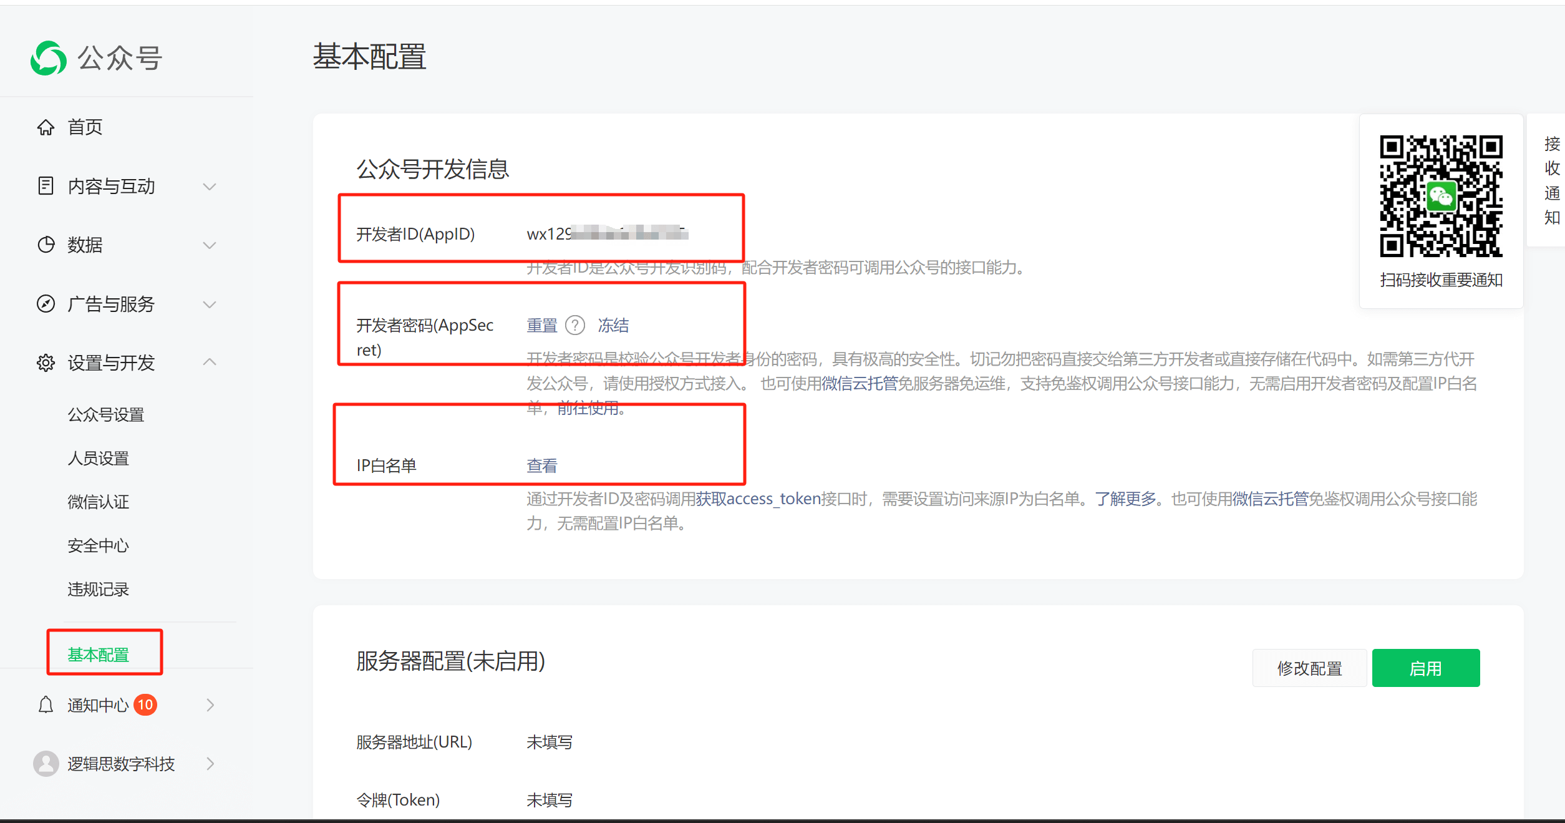1565x823 pixels.
Task: Open 公众号设置 in sidebar
Action: point(106,415)
